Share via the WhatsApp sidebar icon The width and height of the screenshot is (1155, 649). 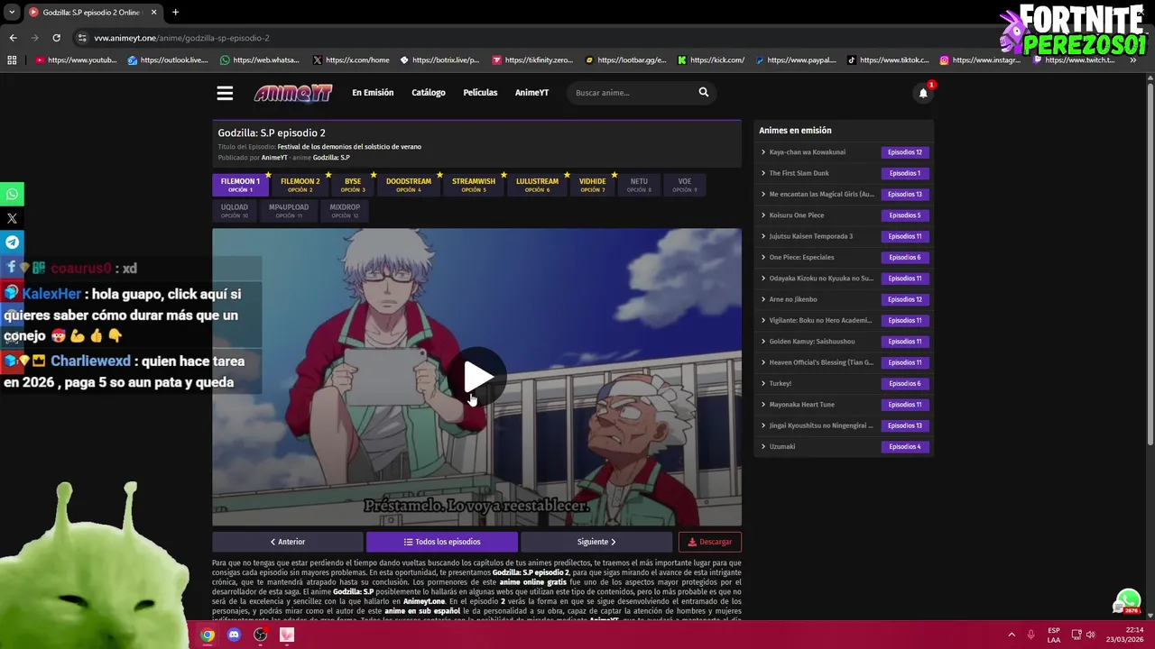coord(12,194)
